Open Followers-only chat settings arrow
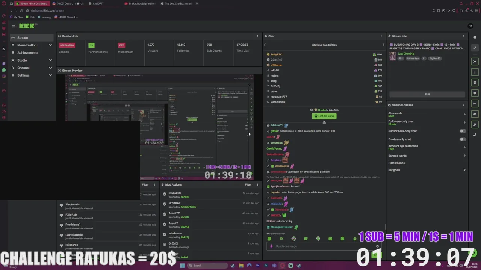Screen dimensions: 481x270 click(x=464, y=123)
